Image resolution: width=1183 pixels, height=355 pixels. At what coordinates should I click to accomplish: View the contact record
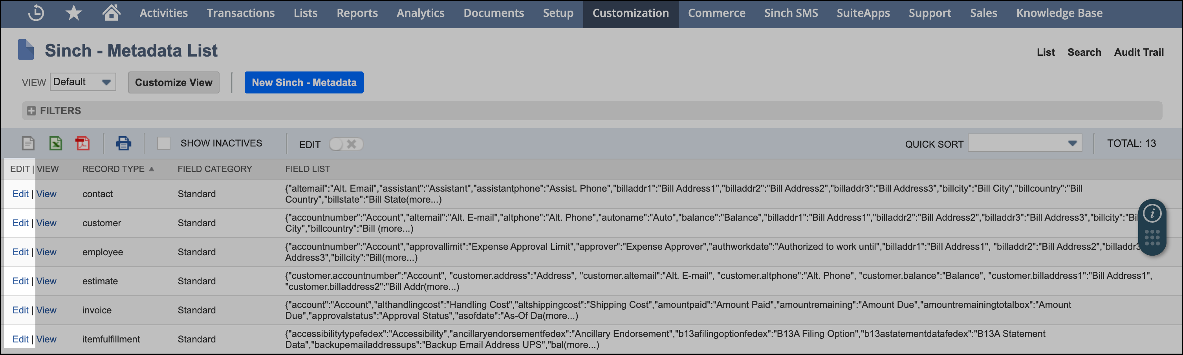(x=46, y=194)
